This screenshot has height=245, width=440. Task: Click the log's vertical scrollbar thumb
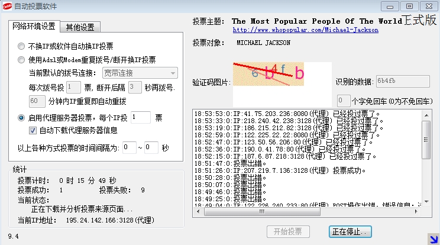click(x=426, y=140)
